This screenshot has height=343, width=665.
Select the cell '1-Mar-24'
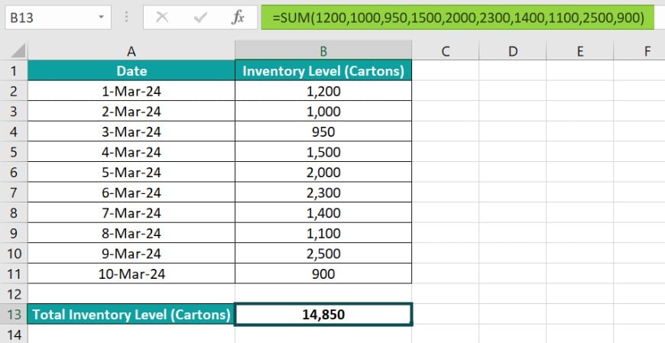[131, 91]
